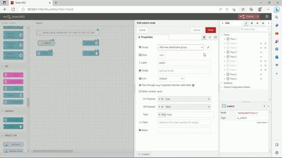This screenshot has height=158, width=282.
Task: Click show more in node info
Action: coord(262,122)
